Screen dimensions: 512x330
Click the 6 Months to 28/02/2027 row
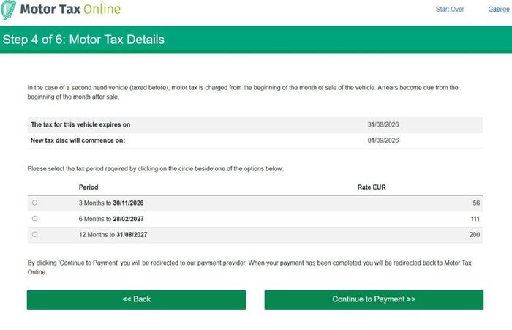pyautogui.click(x=255, y=219)
